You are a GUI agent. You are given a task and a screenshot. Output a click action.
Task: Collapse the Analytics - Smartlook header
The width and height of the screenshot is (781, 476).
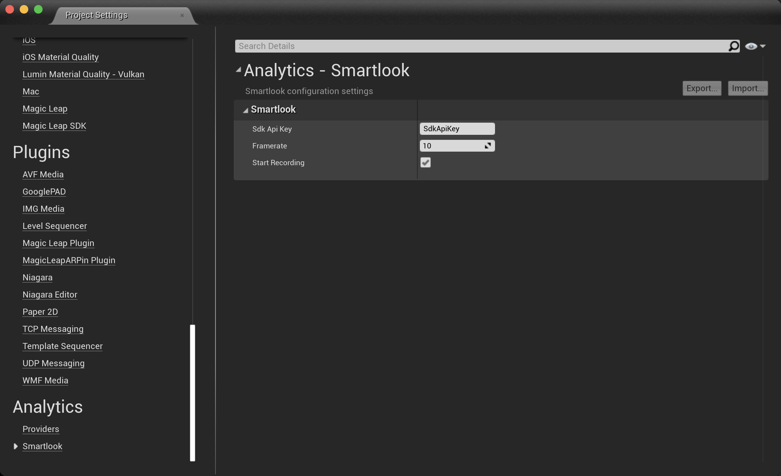tap(238, 70)
